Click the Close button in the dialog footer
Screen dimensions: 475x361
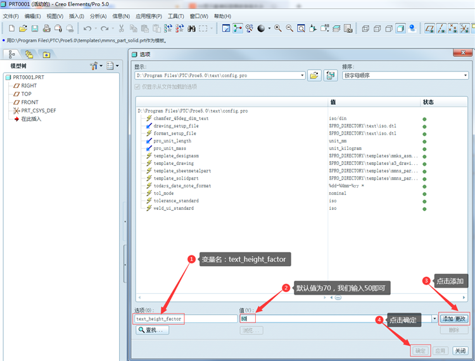click(460, 351)
